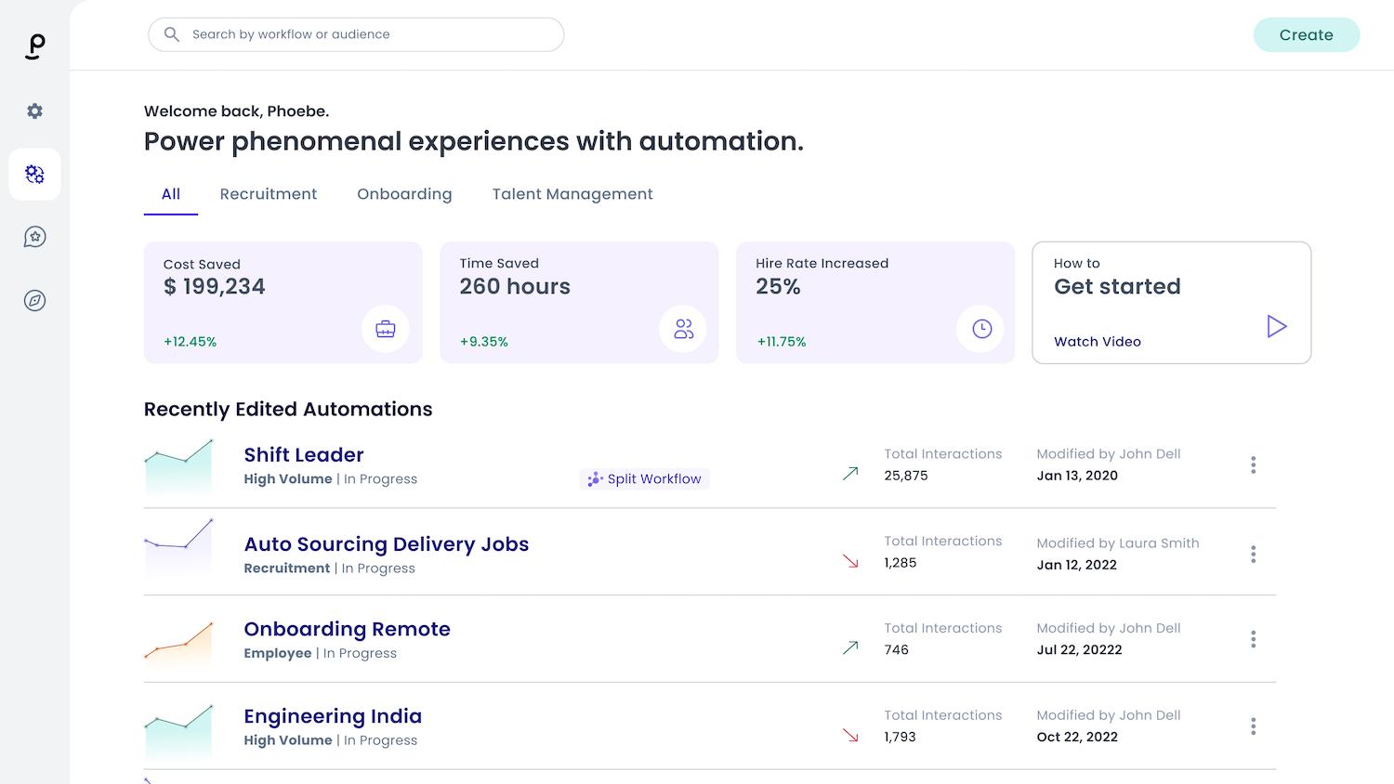The height and width of the screenshot is (784, 1394).
Task: Click the clock icon on Hire Rate card
Action: 981,329
